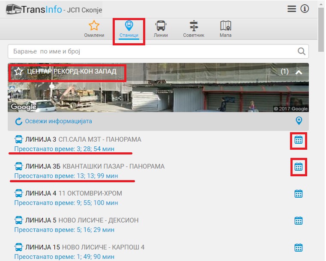Select ЛИНИЈА 15 НОВО ЛИСИЧЕ - КАРПОШ 4
326x261 pixels.
click(85, 247)
